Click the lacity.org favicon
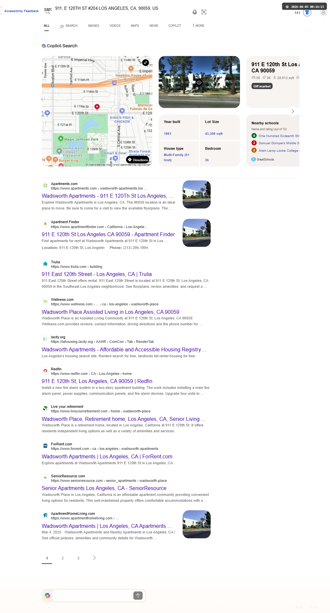The image size is (330, 613). click(x=45, y=339)
